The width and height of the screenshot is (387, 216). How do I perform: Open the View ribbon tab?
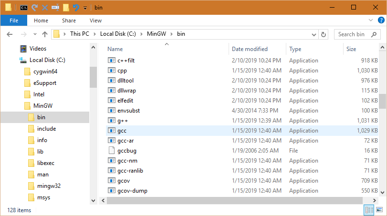(95, 21)
